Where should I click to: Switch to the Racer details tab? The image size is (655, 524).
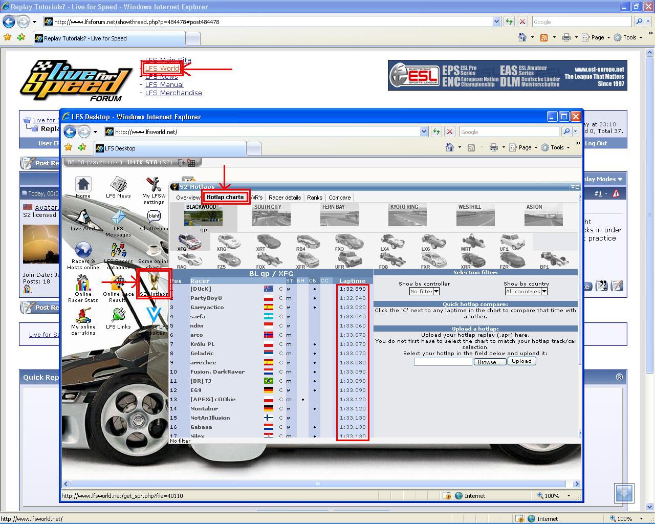tap(285, 198)
